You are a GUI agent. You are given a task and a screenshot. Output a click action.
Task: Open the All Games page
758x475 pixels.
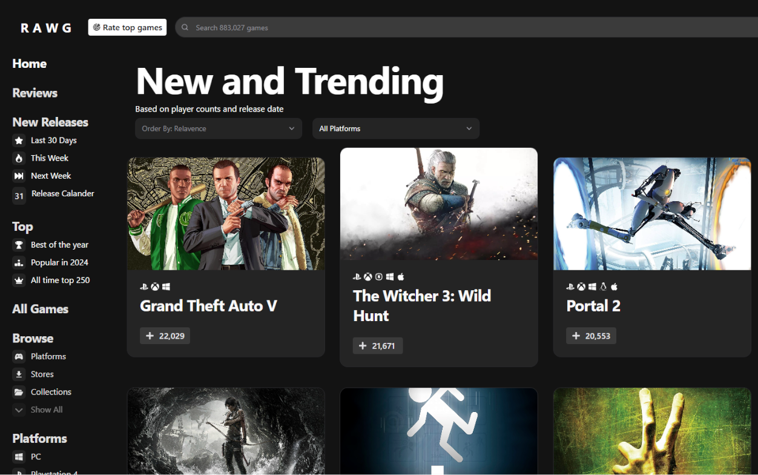click(x=40, y=309)
